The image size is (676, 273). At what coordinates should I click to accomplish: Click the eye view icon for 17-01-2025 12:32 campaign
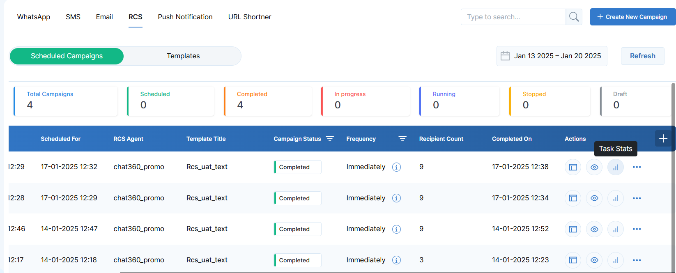point(594,167)
